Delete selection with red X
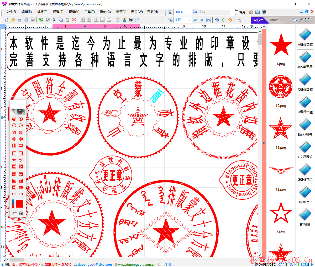The image size is (315, 267). point(74,20)
